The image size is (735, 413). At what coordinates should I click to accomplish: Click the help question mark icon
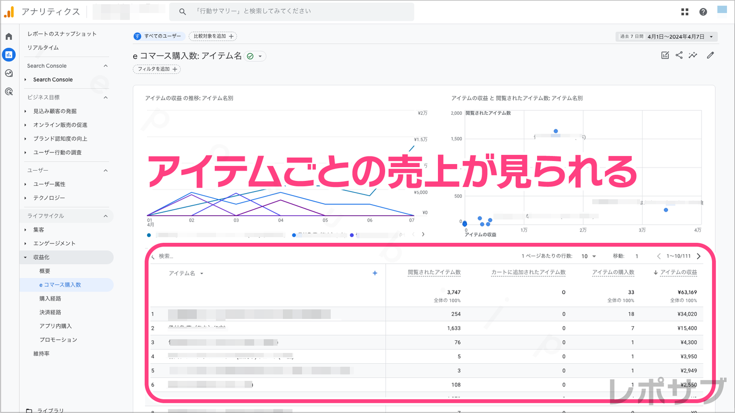point(703,12)
